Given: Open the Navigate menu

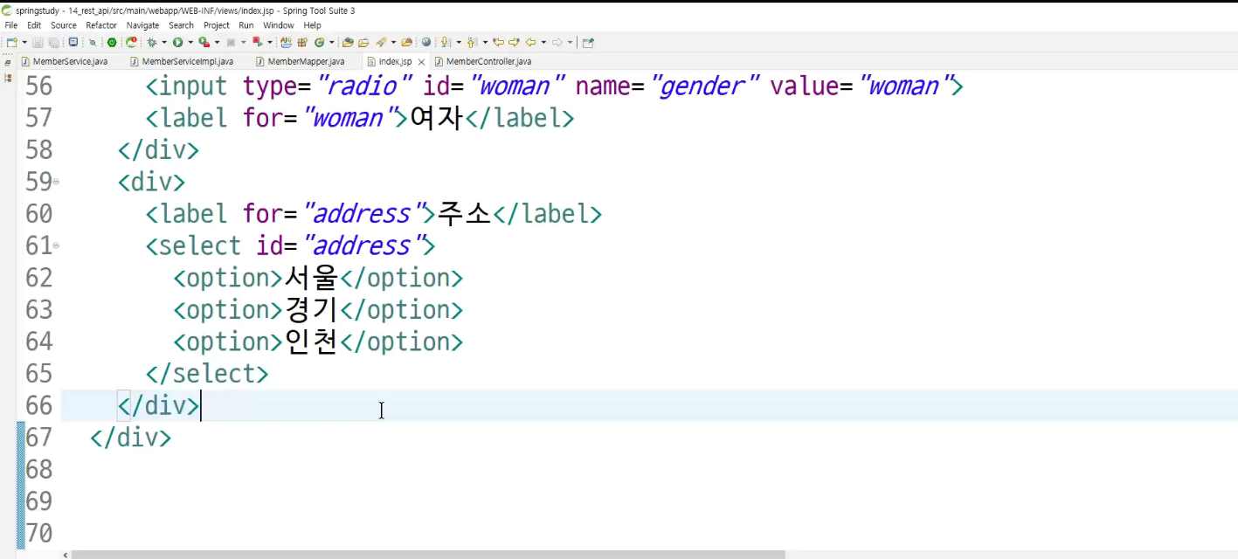Looking at the screenshot, I should [143, 25].
